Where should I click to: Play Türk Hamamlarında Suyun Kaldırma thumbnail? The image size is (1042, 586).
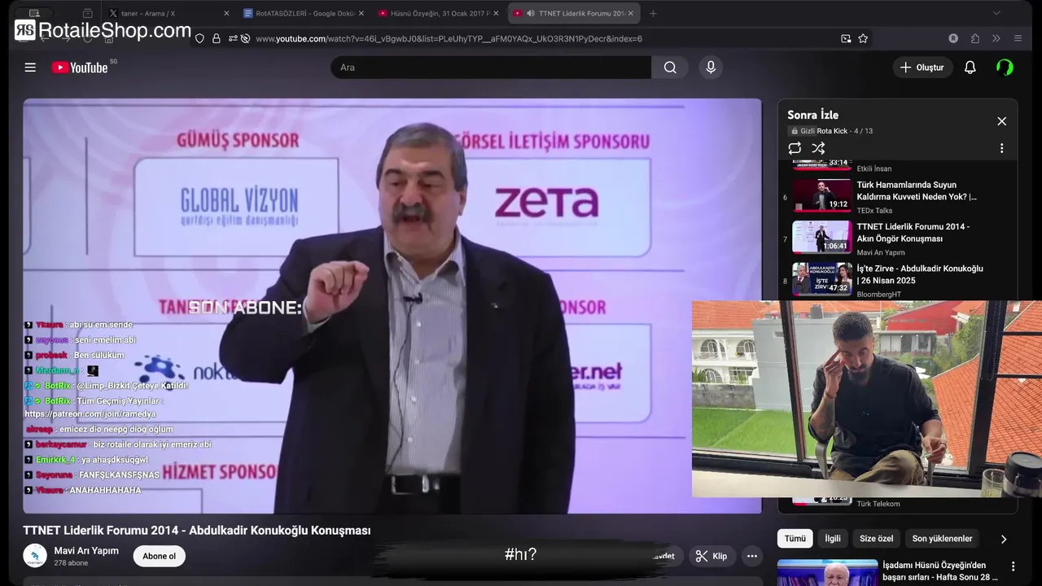(822, 195)
